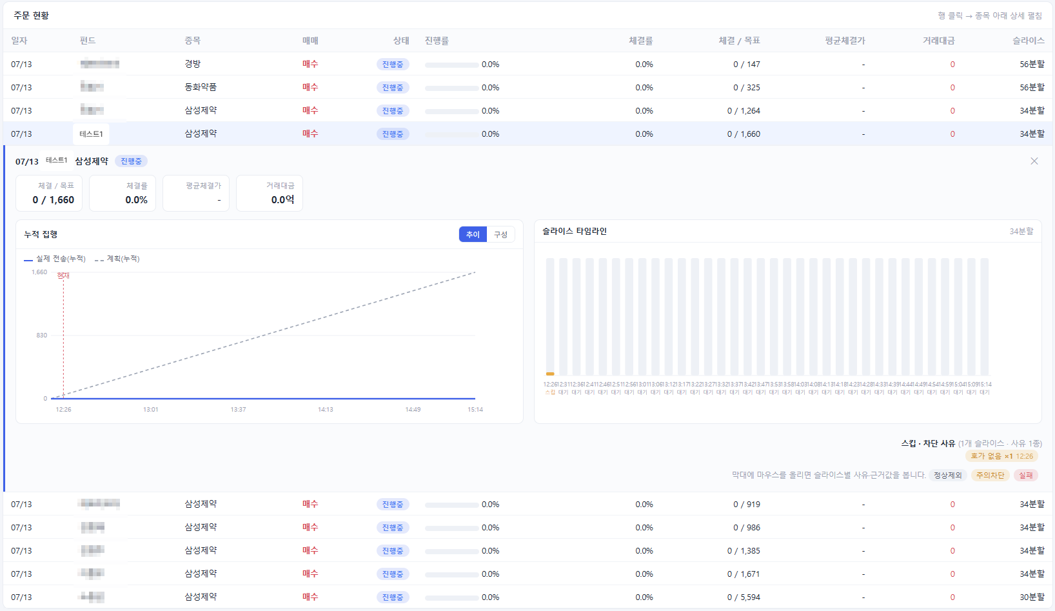The width and height of the screenshot is (1055, 611).
Task: Click the 호가 없음 ×1 reason tag
Action: pyautogui.click(x=1001, y=456)
